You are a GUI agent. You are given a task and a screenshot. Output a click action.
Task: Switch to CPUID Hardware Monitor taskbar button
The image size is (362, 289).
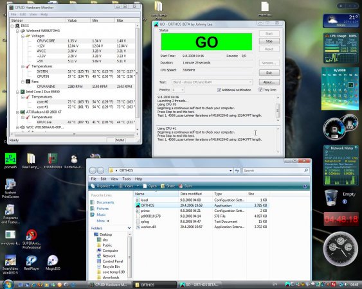click(109, 285)
